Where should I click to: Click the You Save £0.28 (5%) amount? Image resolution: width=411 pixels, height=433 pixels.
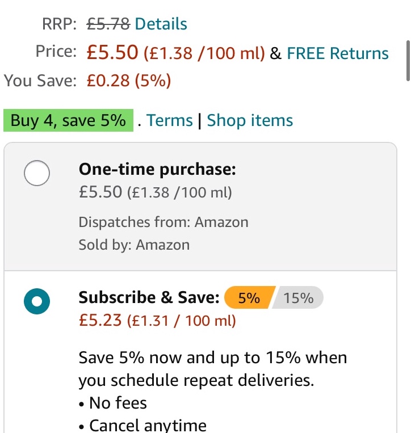pyautogui.click(x=129, y=81)
